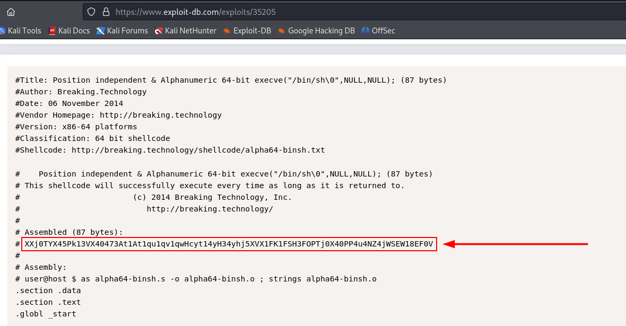Image resolution: width=626 pixels, height=326 pixels.
Task: Click the Home icon in browser toolbar
Action: pos(11,12)
